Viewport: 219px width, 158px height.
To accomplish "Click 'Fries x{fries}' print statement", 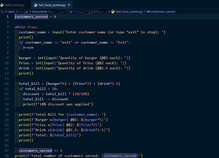I will coord(60,125).
